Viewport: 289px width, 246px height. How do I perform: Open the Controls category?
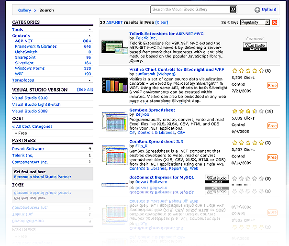point(21,36)
